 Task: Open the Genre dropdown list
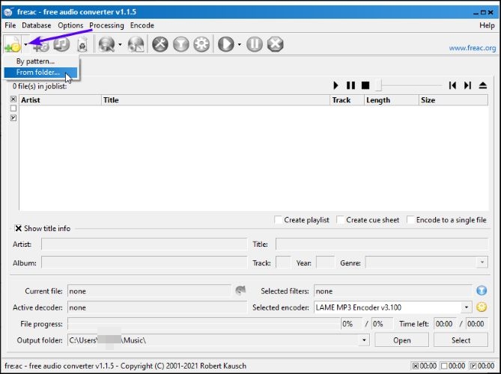482,263
